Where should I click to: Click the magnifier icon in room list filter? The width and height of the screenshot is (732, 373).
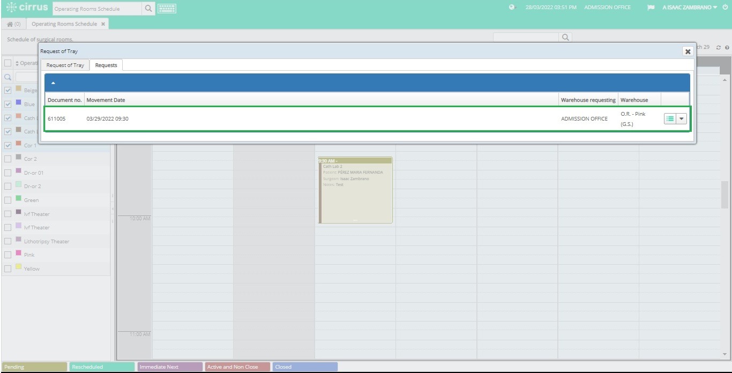[x=8, y=77]
